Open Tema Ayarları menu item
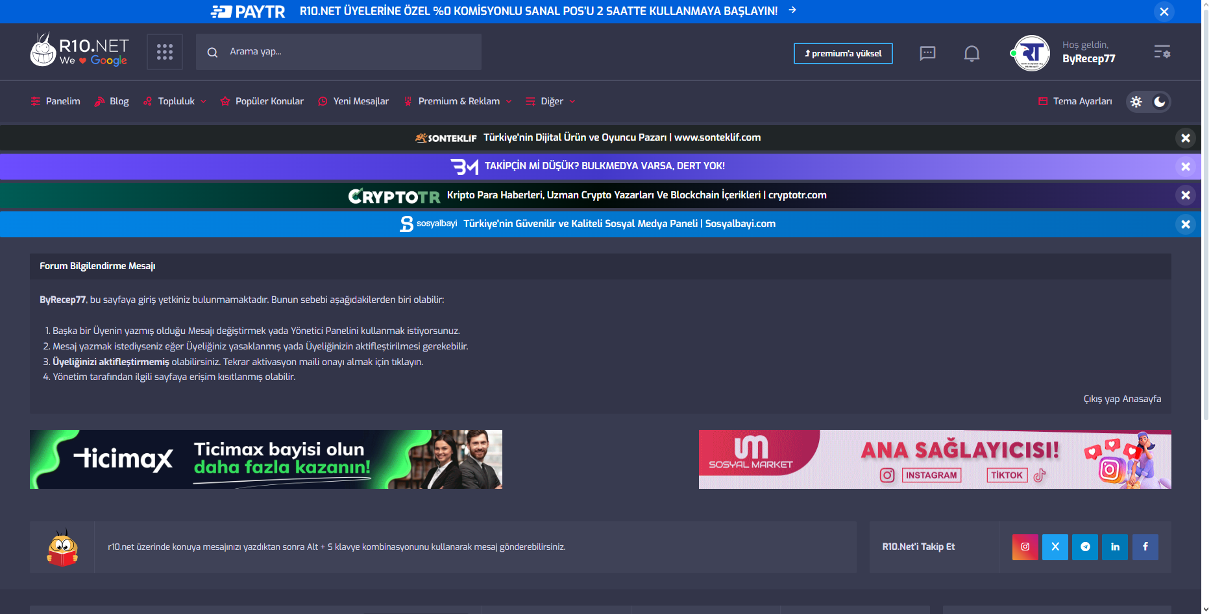Screen dimensions: 1211x614 coord(1075,101)
